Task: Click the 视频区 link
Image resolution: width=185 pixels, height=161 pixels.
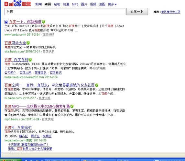Action: pos(47,136)
